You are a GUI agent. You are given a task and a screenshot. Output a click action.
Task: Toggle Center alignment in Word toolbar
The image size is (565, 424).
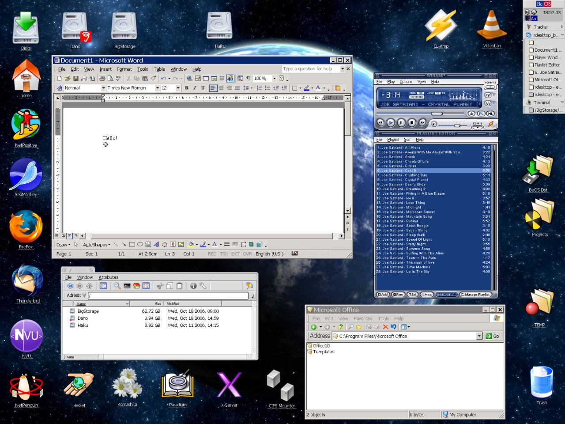click(221, 88)
